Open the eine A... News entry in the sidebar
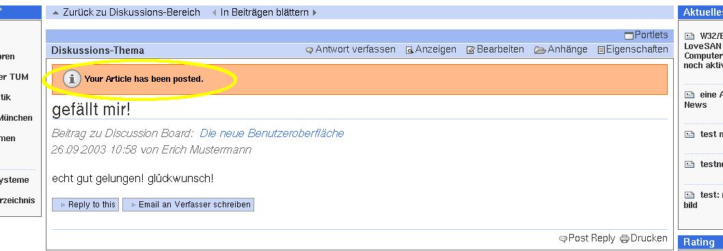Image resolution: width=723 pixels, height=251 pixels. click(703, 100)
